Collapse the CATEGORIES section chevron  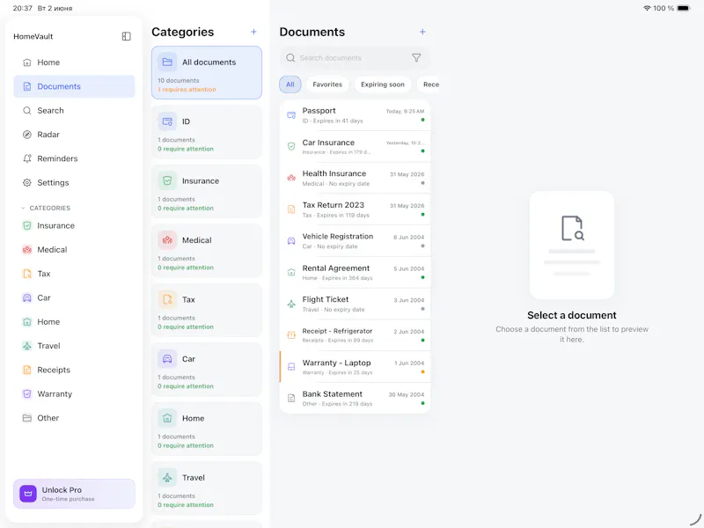23,208
